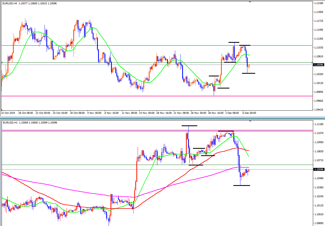325x226 pixels.
Task: Click the 30 Oct 08:00 date label
Action: tap(78, 113)
